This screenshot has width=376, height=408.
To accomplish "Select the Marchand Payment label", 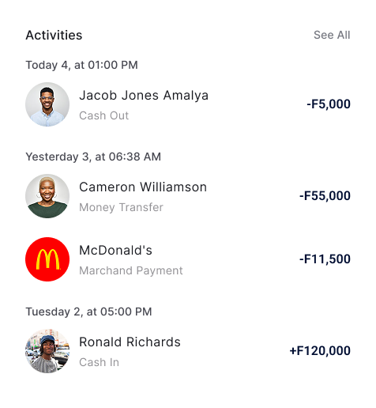I will pyautogui.click(x=131, y=270).
